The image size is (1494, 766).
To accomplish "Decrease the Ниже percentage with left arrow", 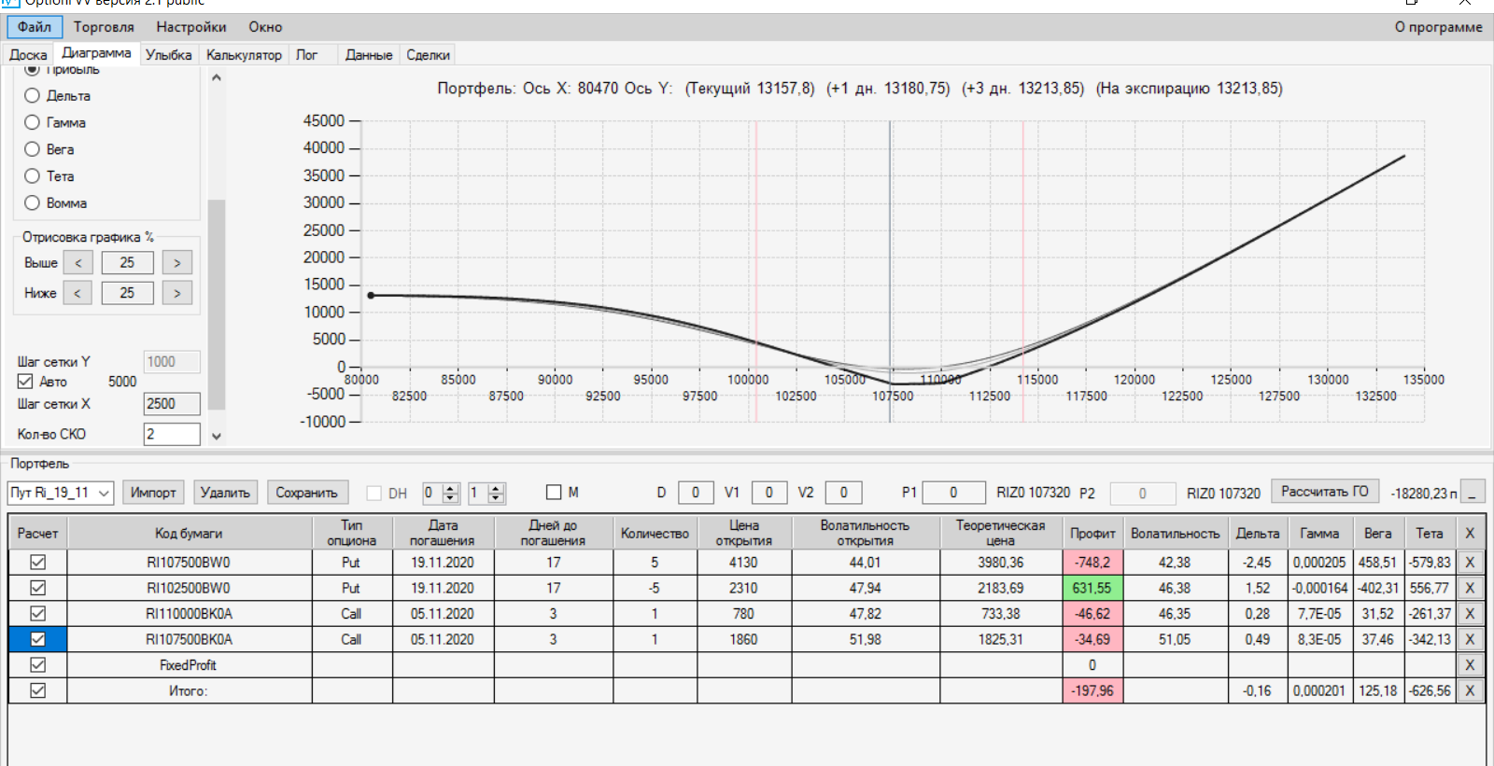I will (78, 293).
